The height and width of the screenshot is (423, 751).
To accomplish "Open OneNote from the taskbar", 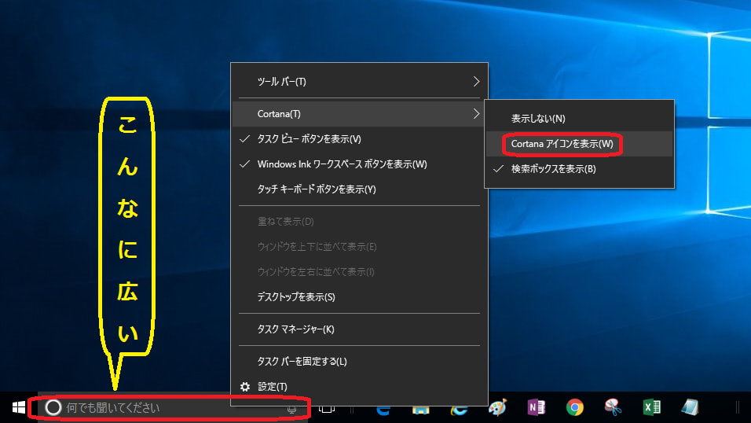I will point(537,407).
